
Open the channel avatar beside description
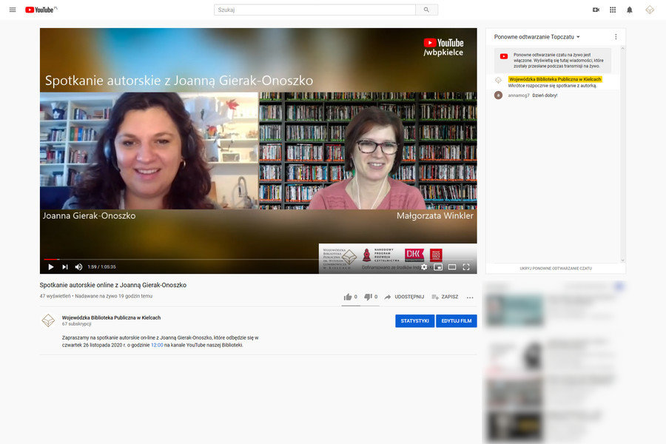(x=48, y=320)
